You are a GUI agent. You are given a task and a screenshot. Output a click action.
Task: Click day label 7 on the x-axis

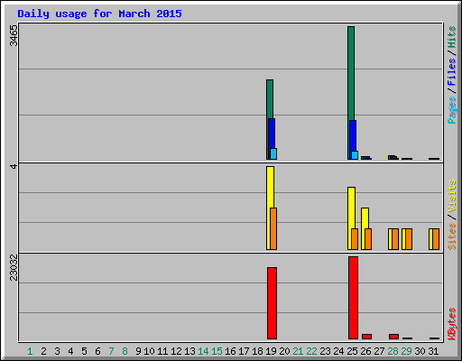coord(111,351)
